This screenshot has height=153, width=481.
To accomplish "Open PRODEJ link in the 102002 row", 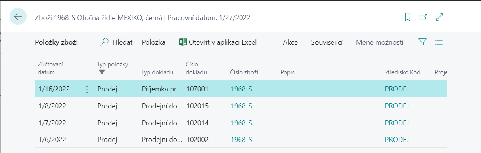I will (397, 140).
